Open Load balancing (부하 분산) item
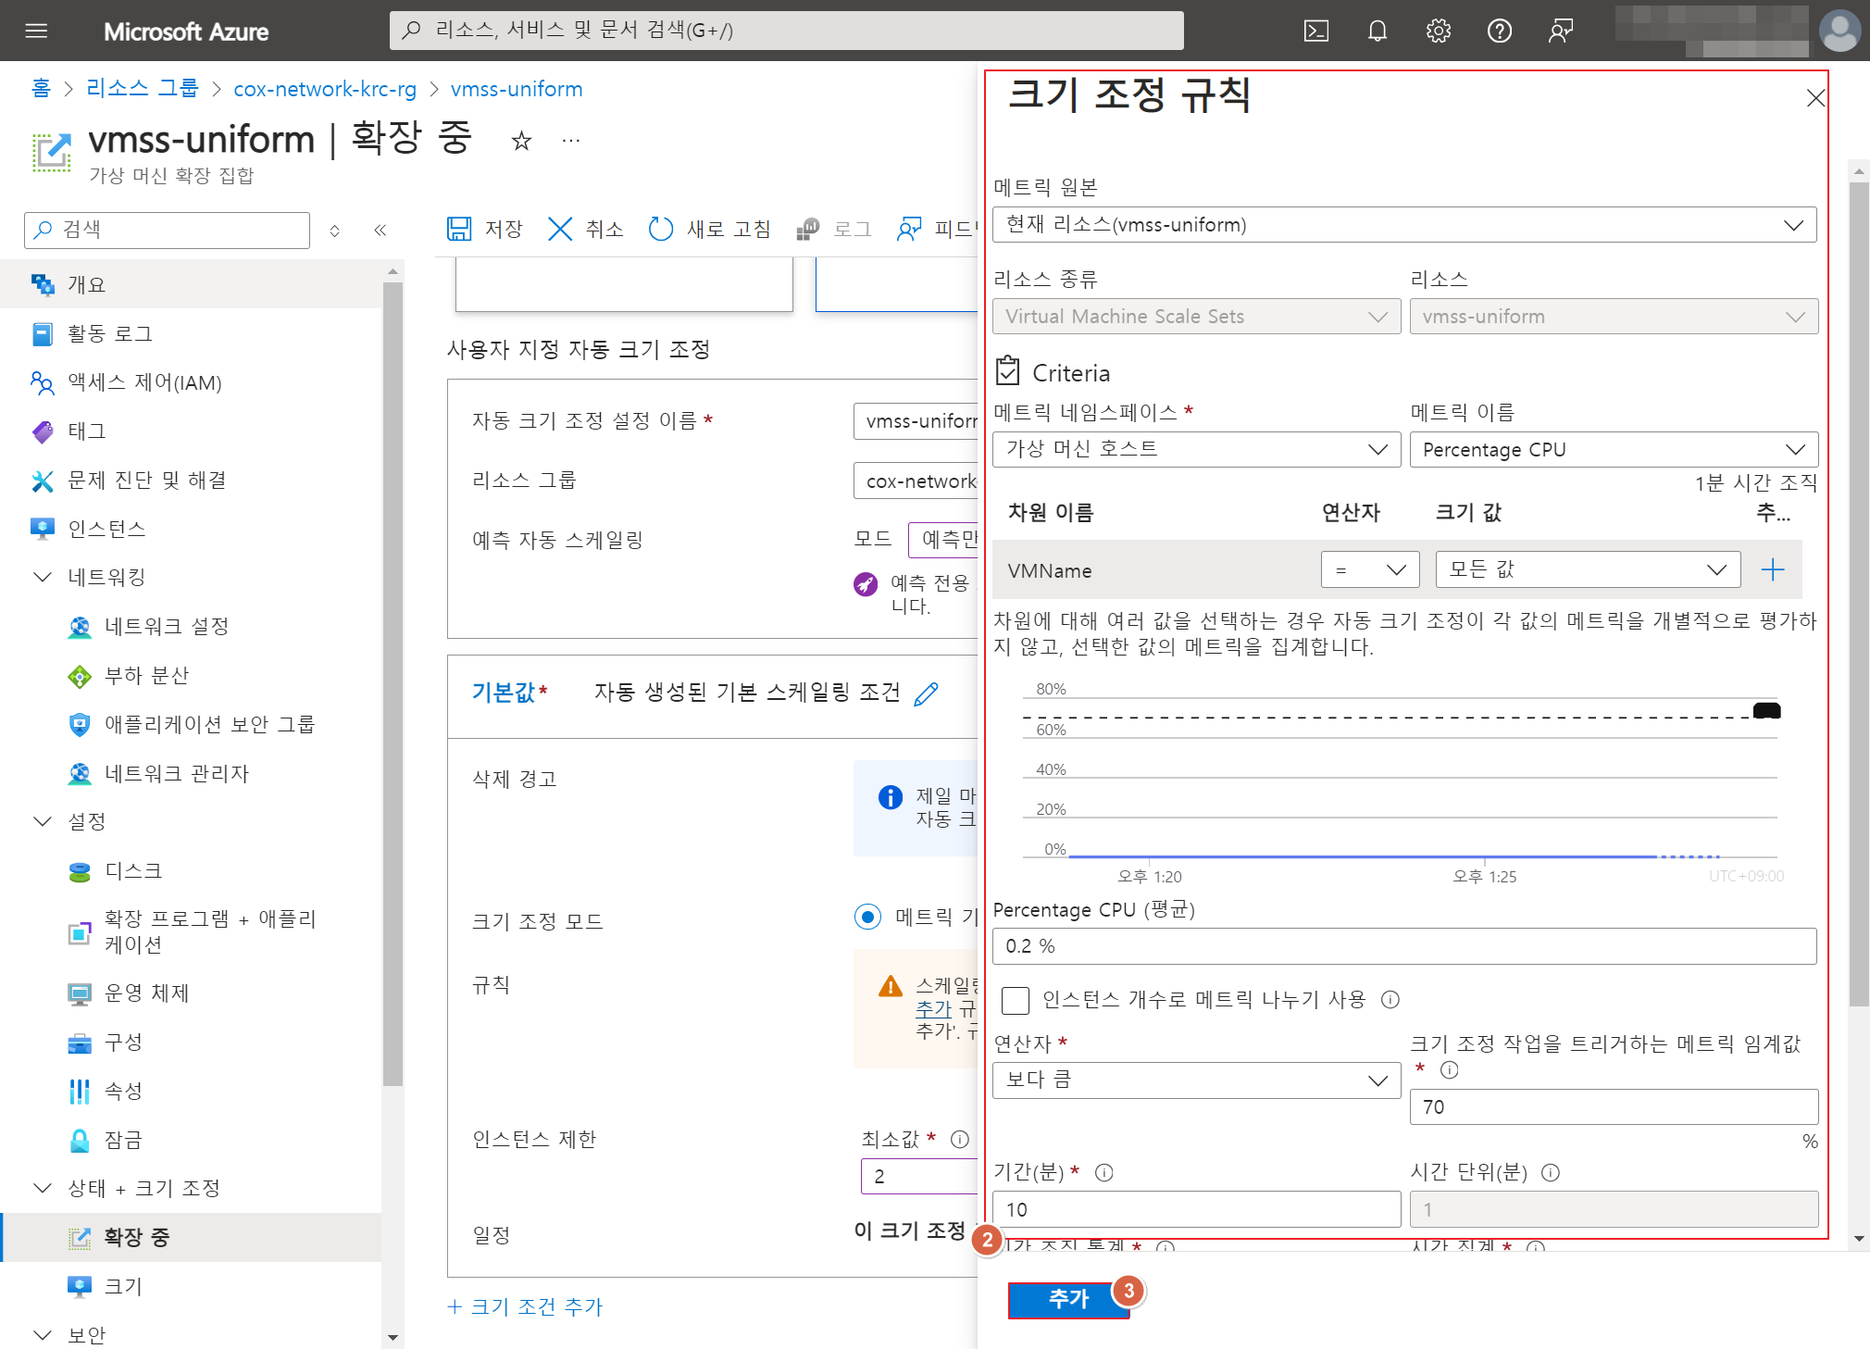 tap(191, 675)
